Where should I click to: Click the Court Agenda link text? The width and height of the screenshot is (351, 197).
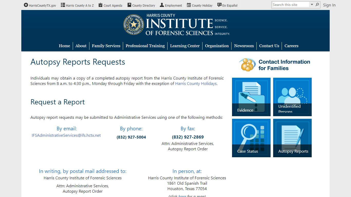click(113, 5)
